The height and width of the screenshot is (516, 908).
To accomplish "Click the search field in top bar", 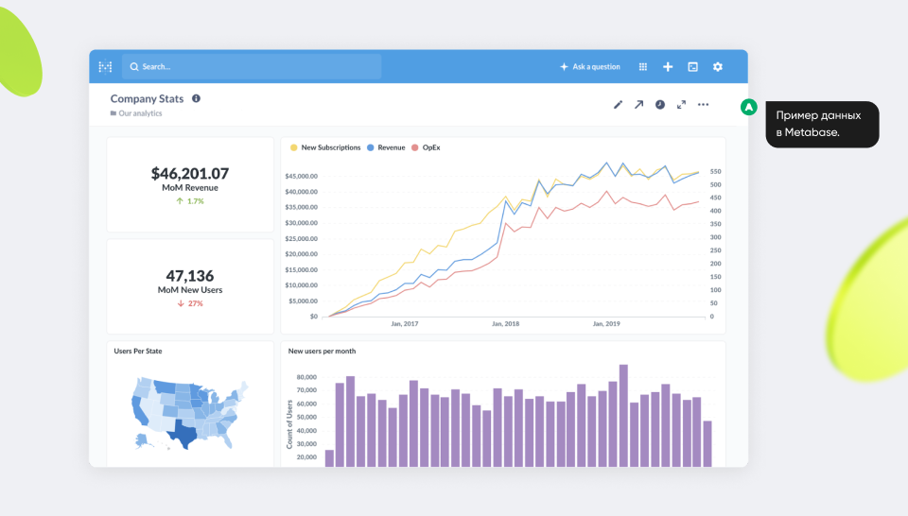I will [x=252, y=67].
